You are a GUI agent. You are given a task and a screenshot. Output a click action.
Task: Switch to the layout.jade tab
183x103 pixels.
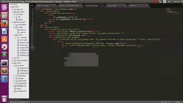[x=116, y=6]
